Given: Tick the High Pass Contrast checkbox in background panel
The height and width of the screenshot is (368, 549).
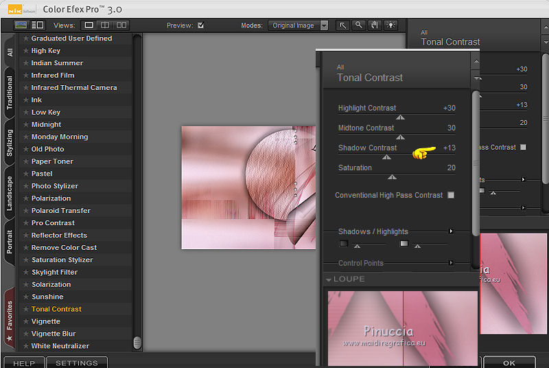Looking at the screenshot, I should pyautogui.click(x=523, y=147).
